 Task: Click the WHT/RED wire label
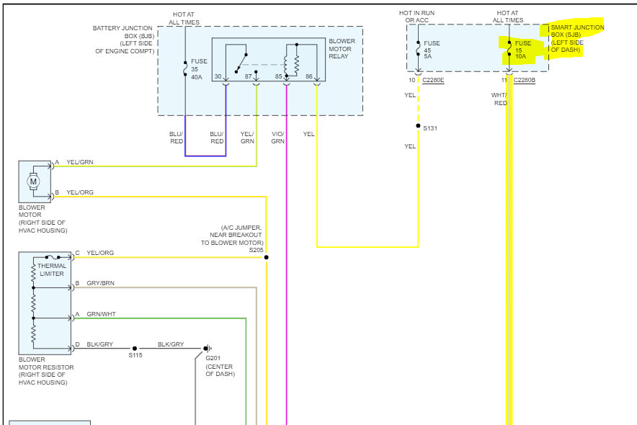[x=499, y=99]
